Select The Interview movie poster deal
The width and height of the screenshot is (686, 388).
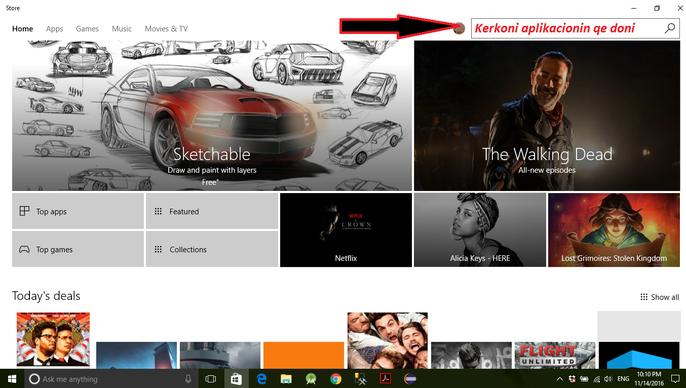[53, 340]
